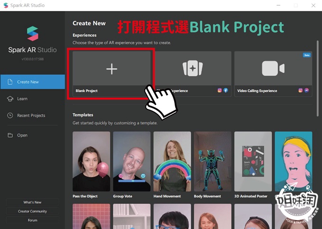Open the Forum button
The width and height of the screenshot is (322, 229).
(33, 220)
